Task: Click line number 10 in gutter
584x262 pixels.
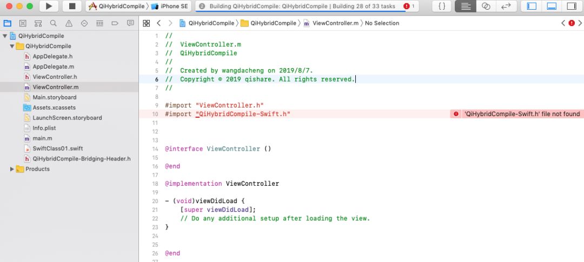Action: [156, 114]
